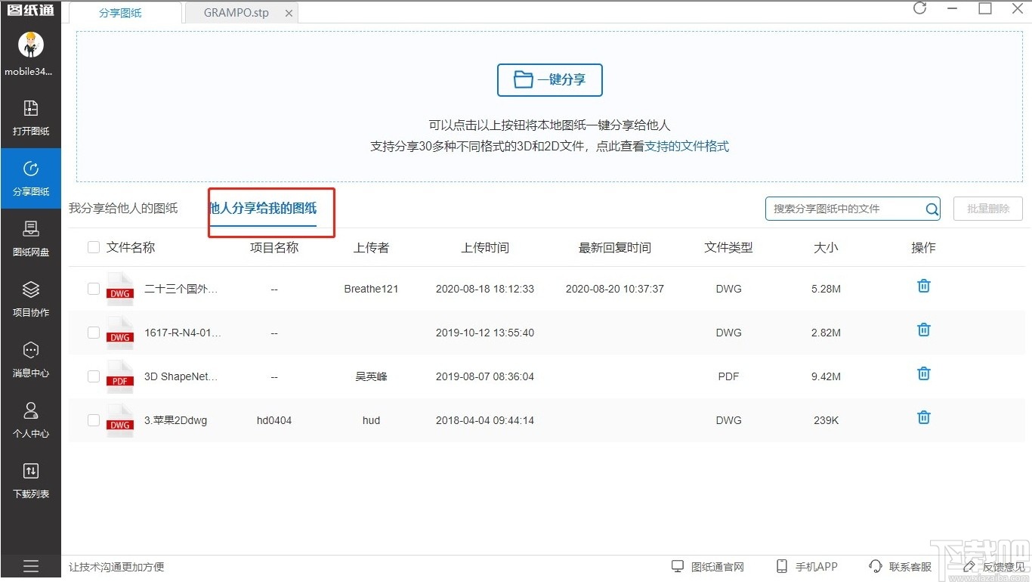Open the 支持的文件格式 link

tap(687, 146)
